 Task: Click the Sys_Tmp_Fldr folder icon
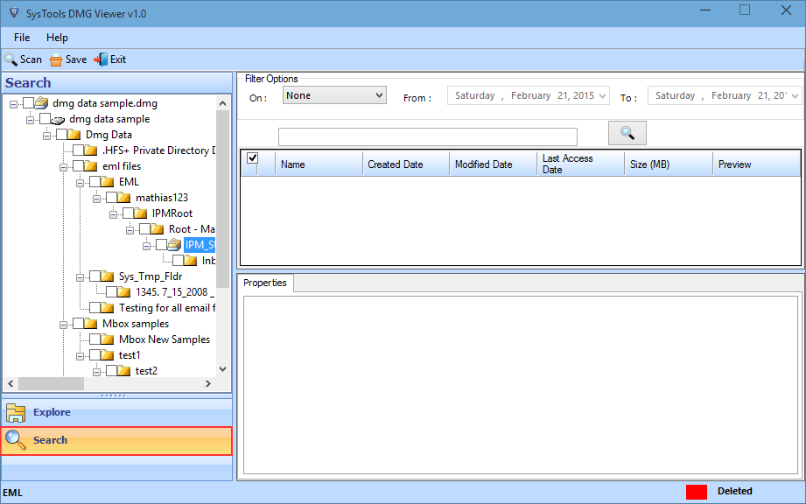pyautogui.click(x=107, y=276)
